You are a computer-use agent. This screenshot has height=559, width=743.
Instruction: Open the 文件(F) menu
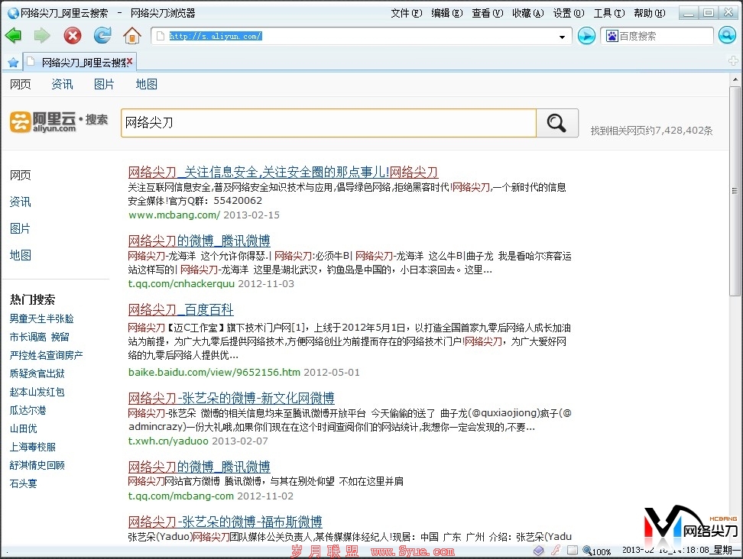coord(406,13)
